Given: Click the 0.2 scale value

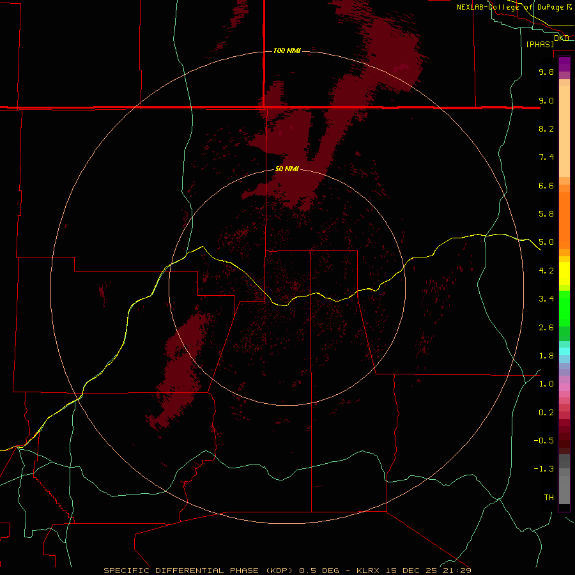Looking at the screenshot, I should click(546, 413).
